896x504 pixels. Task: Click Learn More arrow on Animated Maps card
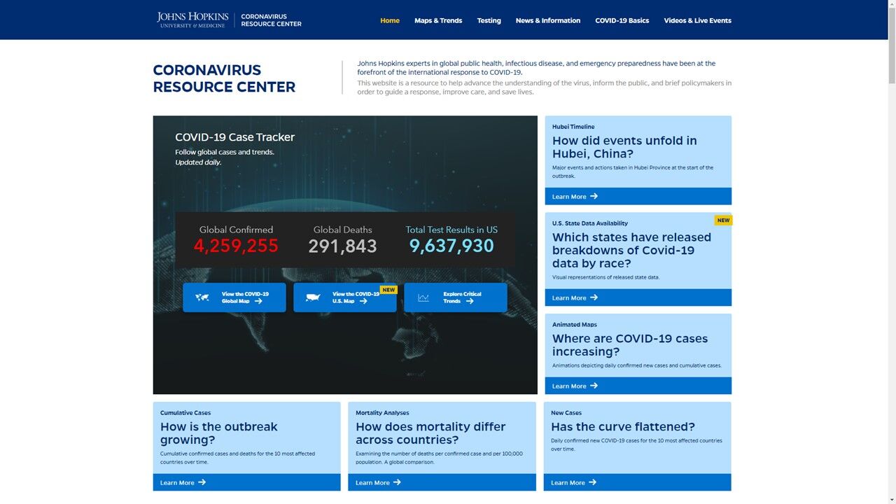[594, 386]
